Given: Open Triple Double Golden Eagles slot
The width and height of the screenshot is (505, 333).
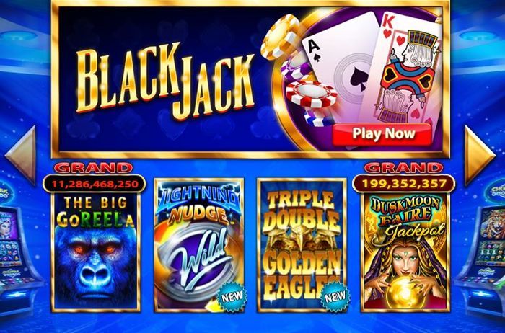Looking at the screenshot, I should click(x=302, y=245).
